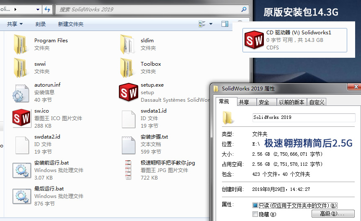This screenshot has width=361, height=221.
Task: Click the sldim folder name
Action: click(147, 41)
